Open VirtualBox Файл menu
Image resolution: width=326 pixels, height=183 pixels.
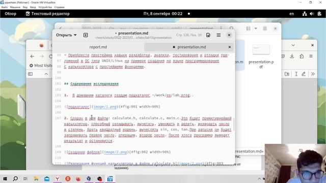point(5,7)
